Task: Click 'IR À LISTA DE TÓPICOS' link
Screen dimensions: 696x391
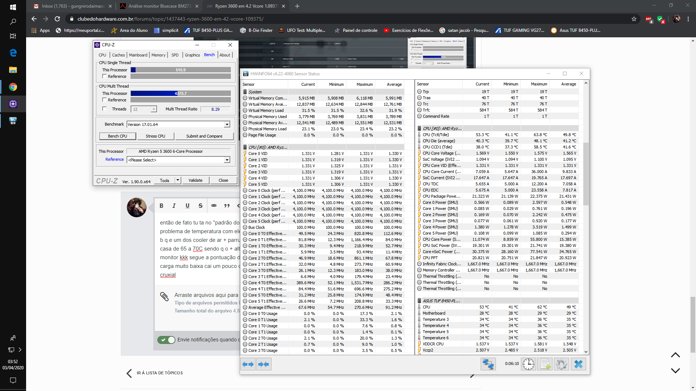Action: (159, 373)
